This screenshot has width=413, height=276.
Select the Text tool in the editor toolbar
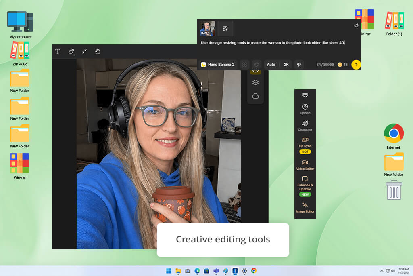pos(58,51)
